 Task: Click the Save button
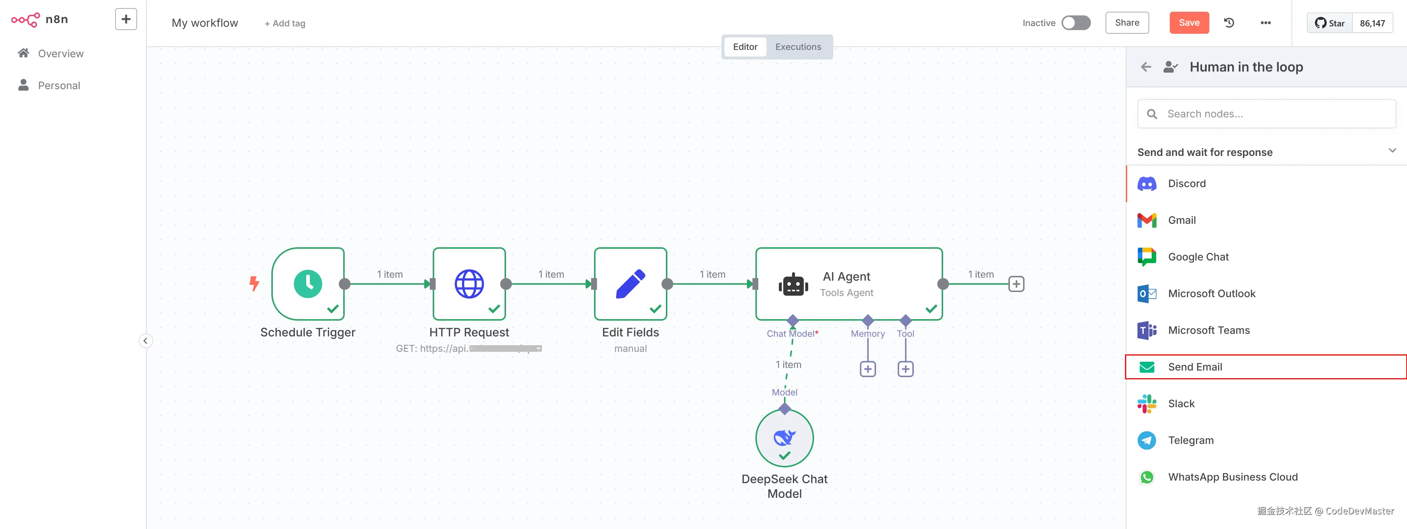[x=1188, y=23]
